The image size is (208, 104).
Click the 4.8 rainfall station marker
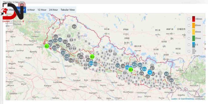point(166,74)
